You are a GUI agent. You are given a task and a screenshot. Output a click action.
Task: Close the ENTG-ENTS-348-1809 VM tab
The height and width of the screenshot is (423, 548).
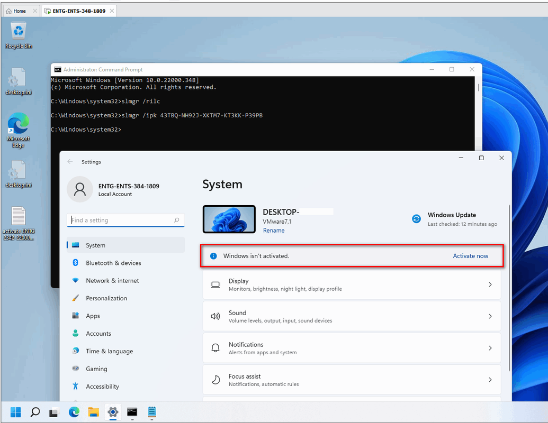click(x=112, y=11)
